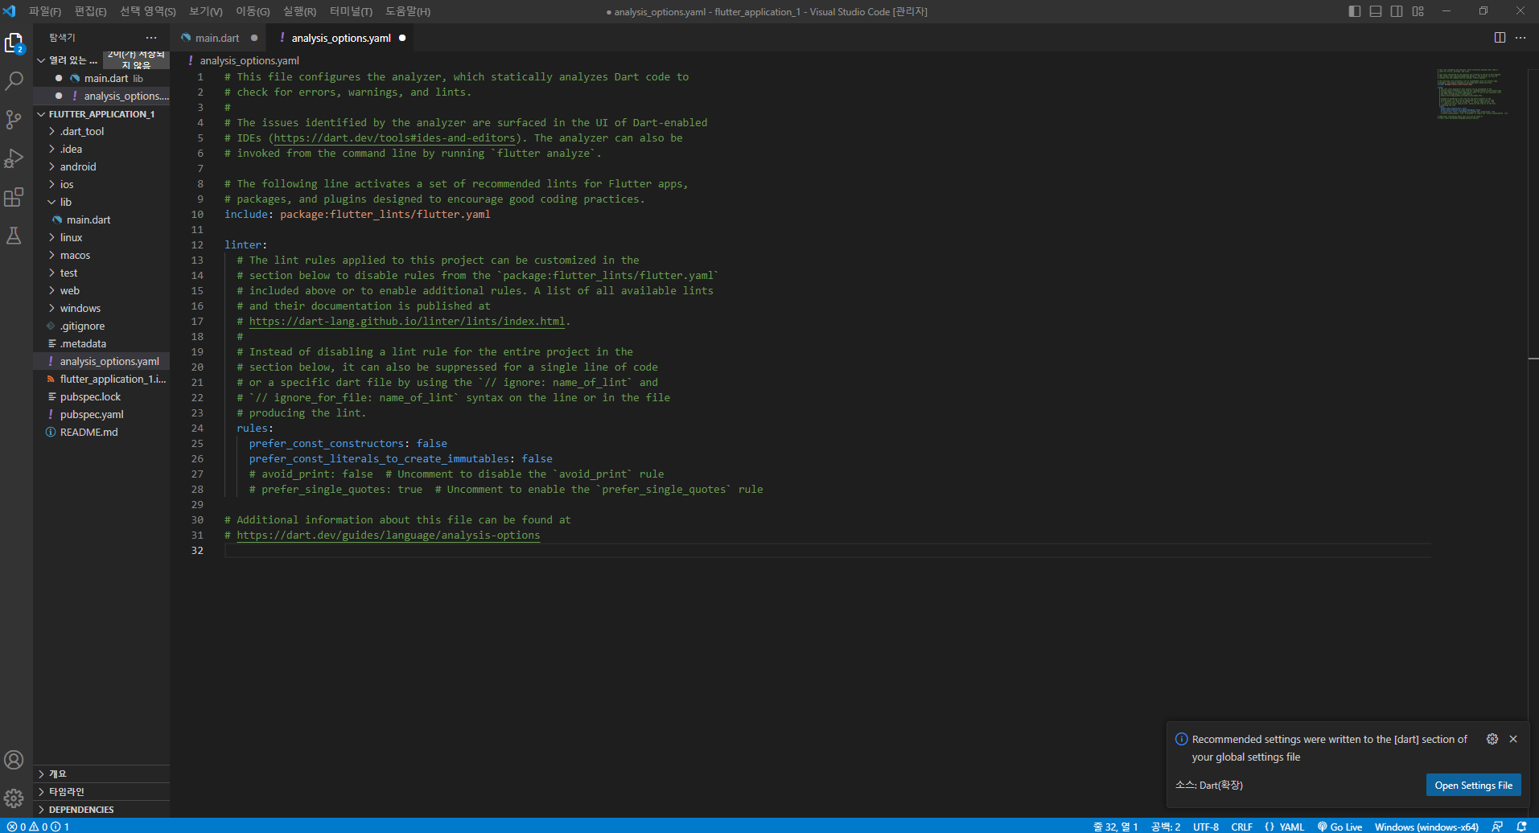Open the Extensions view

pyautogui.click(x=14, y=197)
